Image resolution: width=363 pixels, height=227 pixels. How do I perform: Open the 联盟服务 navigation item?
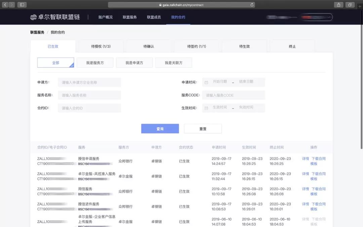click(x=130, y=17)
